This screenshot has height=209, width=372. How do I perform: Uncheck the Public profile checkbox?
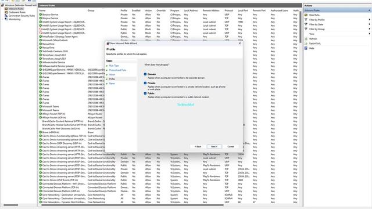[x=145, y=93]
